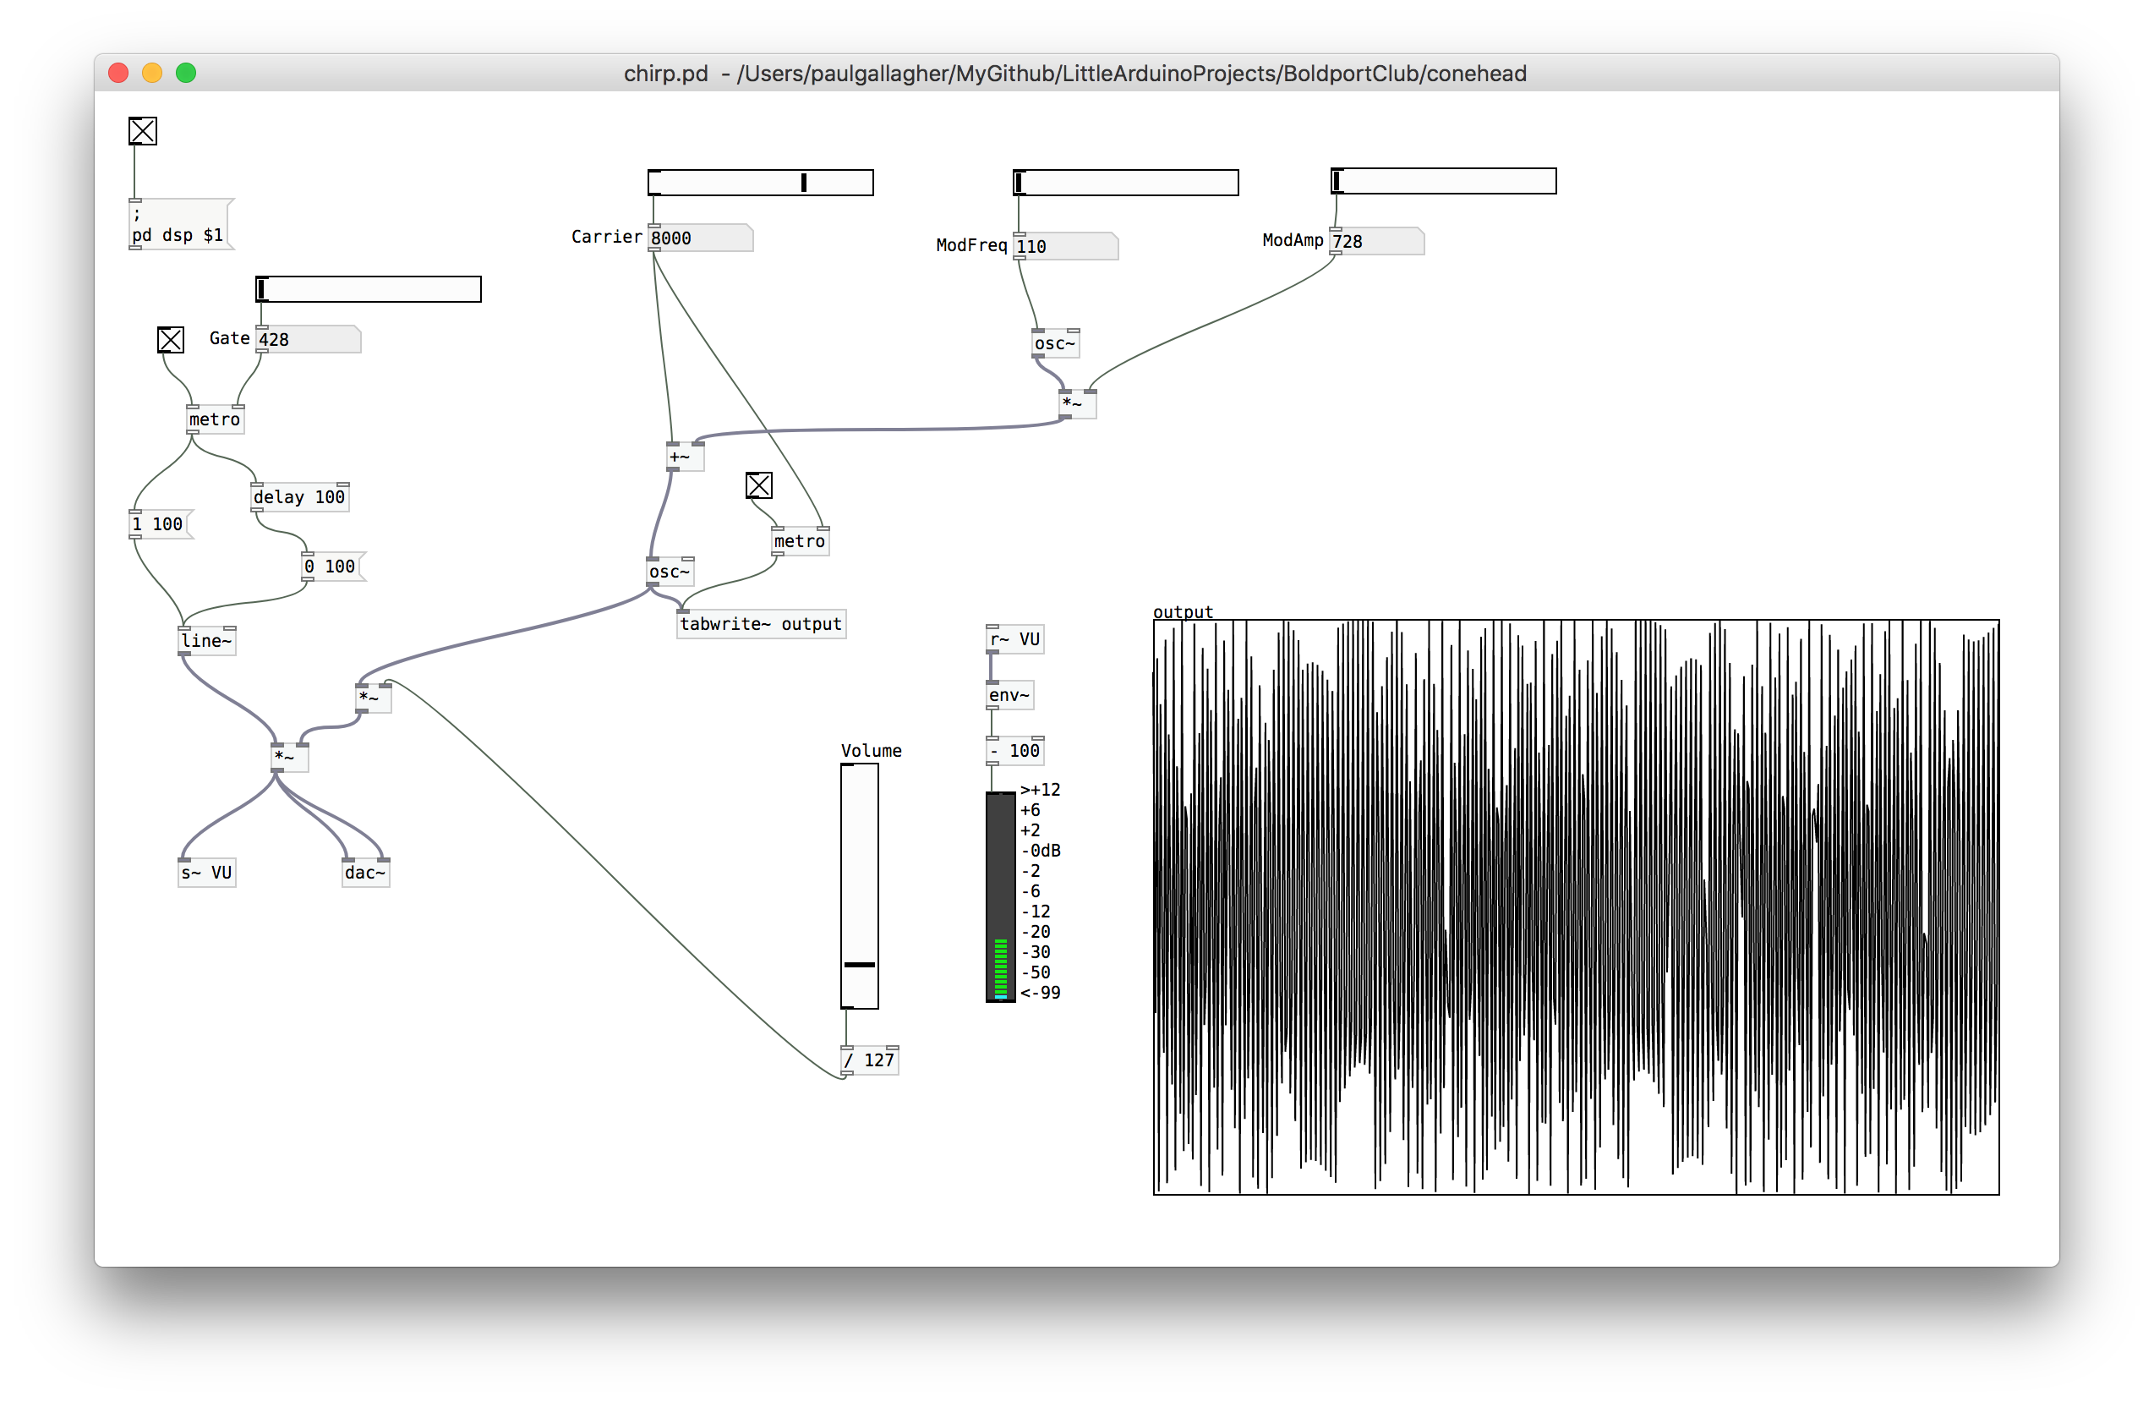Screen dimensions: 2154x1402
Task: Select the metro object below Gate
Action: (216, 419)
